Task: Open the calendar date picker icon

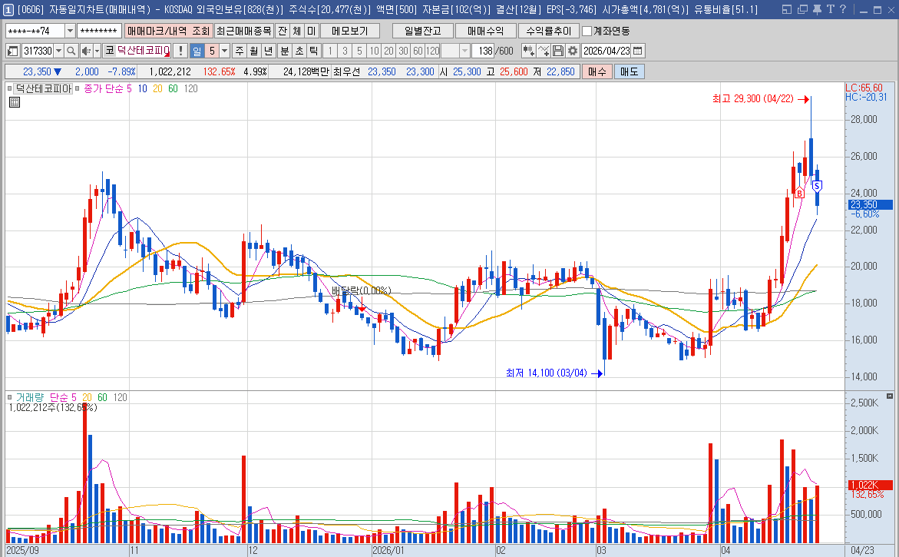Action: [x=638, y=51]
